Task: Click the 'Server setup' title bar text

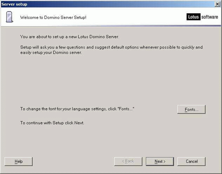Action: (14, 4)
